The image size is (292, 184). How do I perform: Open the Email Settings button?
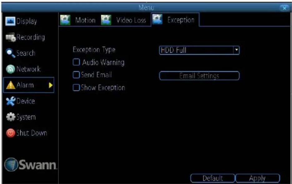click(x=199, y=76)
